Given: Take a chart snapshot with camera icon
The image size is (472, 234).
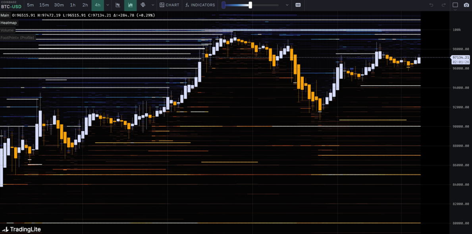Looking at the screenshot, I should coord(466,5).
